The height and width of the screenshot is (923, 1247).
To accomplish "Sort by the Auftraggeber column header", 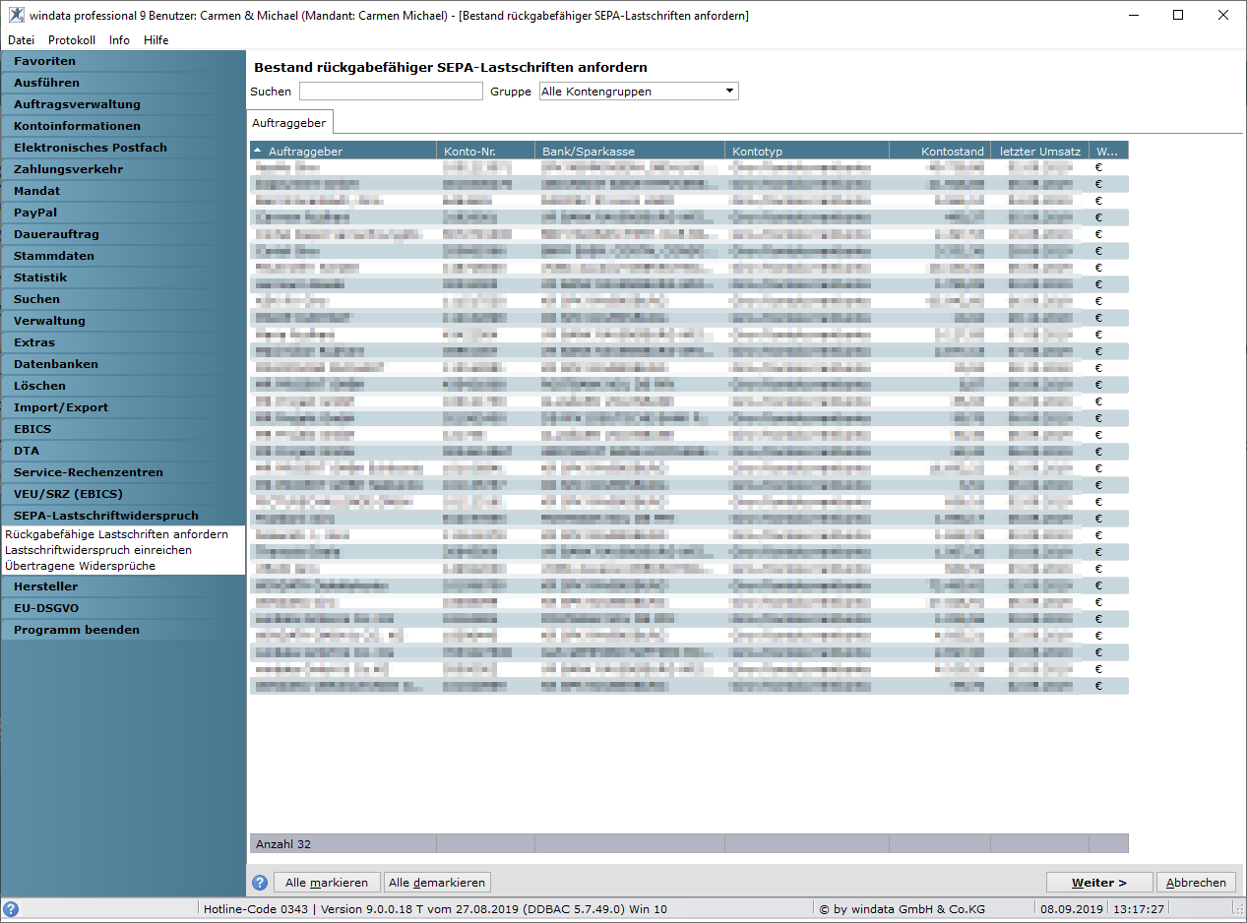I will pos(343,152).
